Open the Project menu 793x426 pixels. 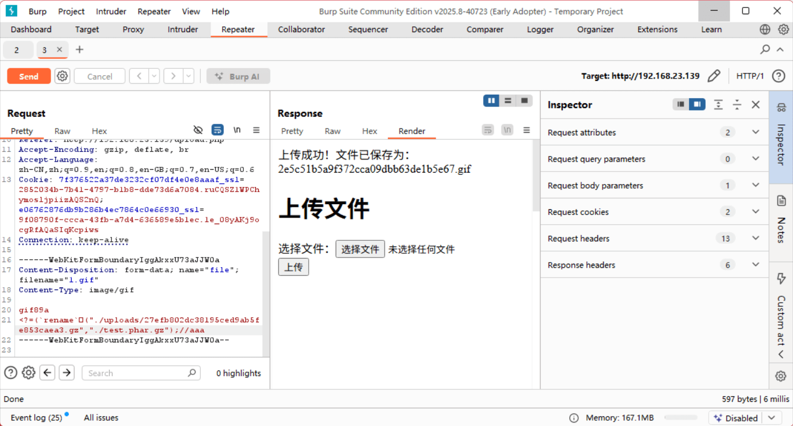click(71, 11)
